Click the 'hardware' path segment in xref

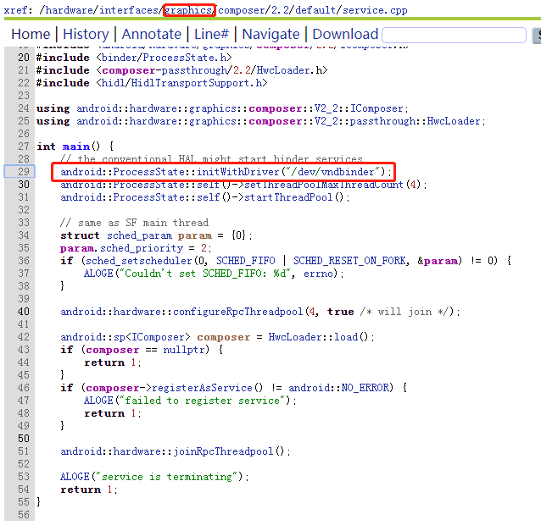tap(69, 10)
